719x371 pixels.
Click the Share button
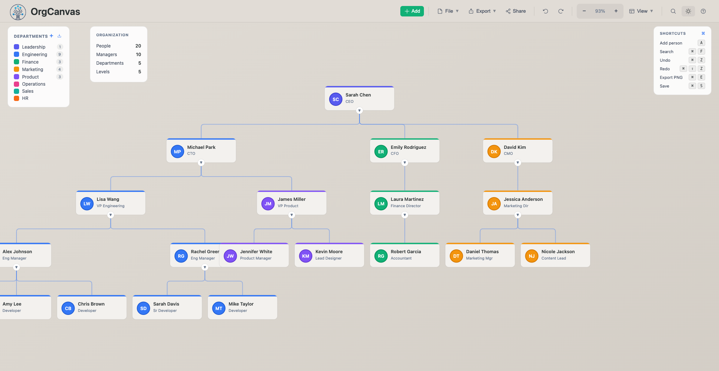(516, 11)
